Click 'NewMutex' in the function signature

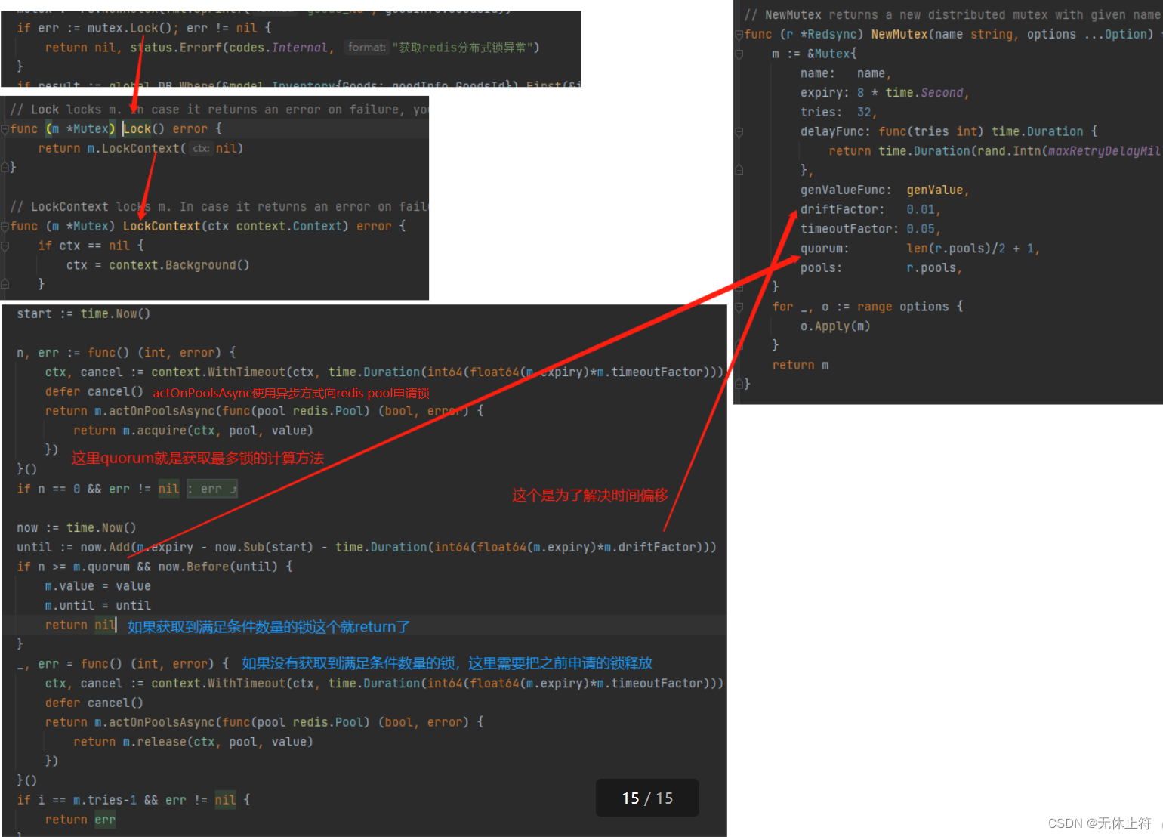pyautogui.click(x=899, y=35)
